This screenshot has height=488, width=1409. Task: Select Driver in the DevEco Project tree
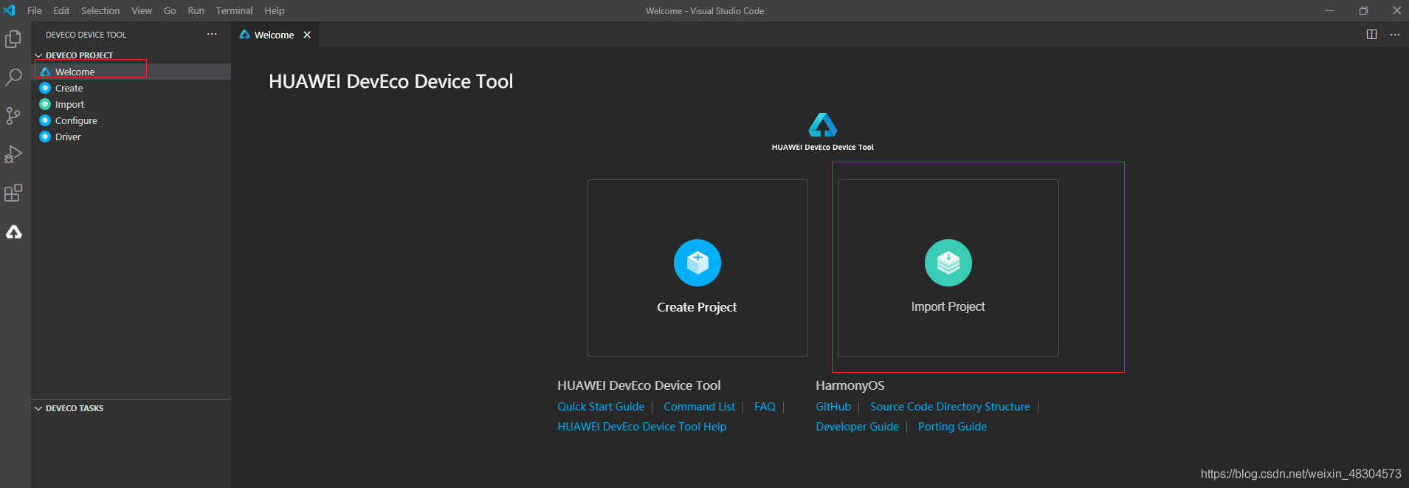coord(131,137)
